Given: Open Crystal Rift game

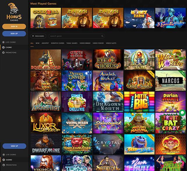Looking at the screenshot, I should (x=108, y=144).
